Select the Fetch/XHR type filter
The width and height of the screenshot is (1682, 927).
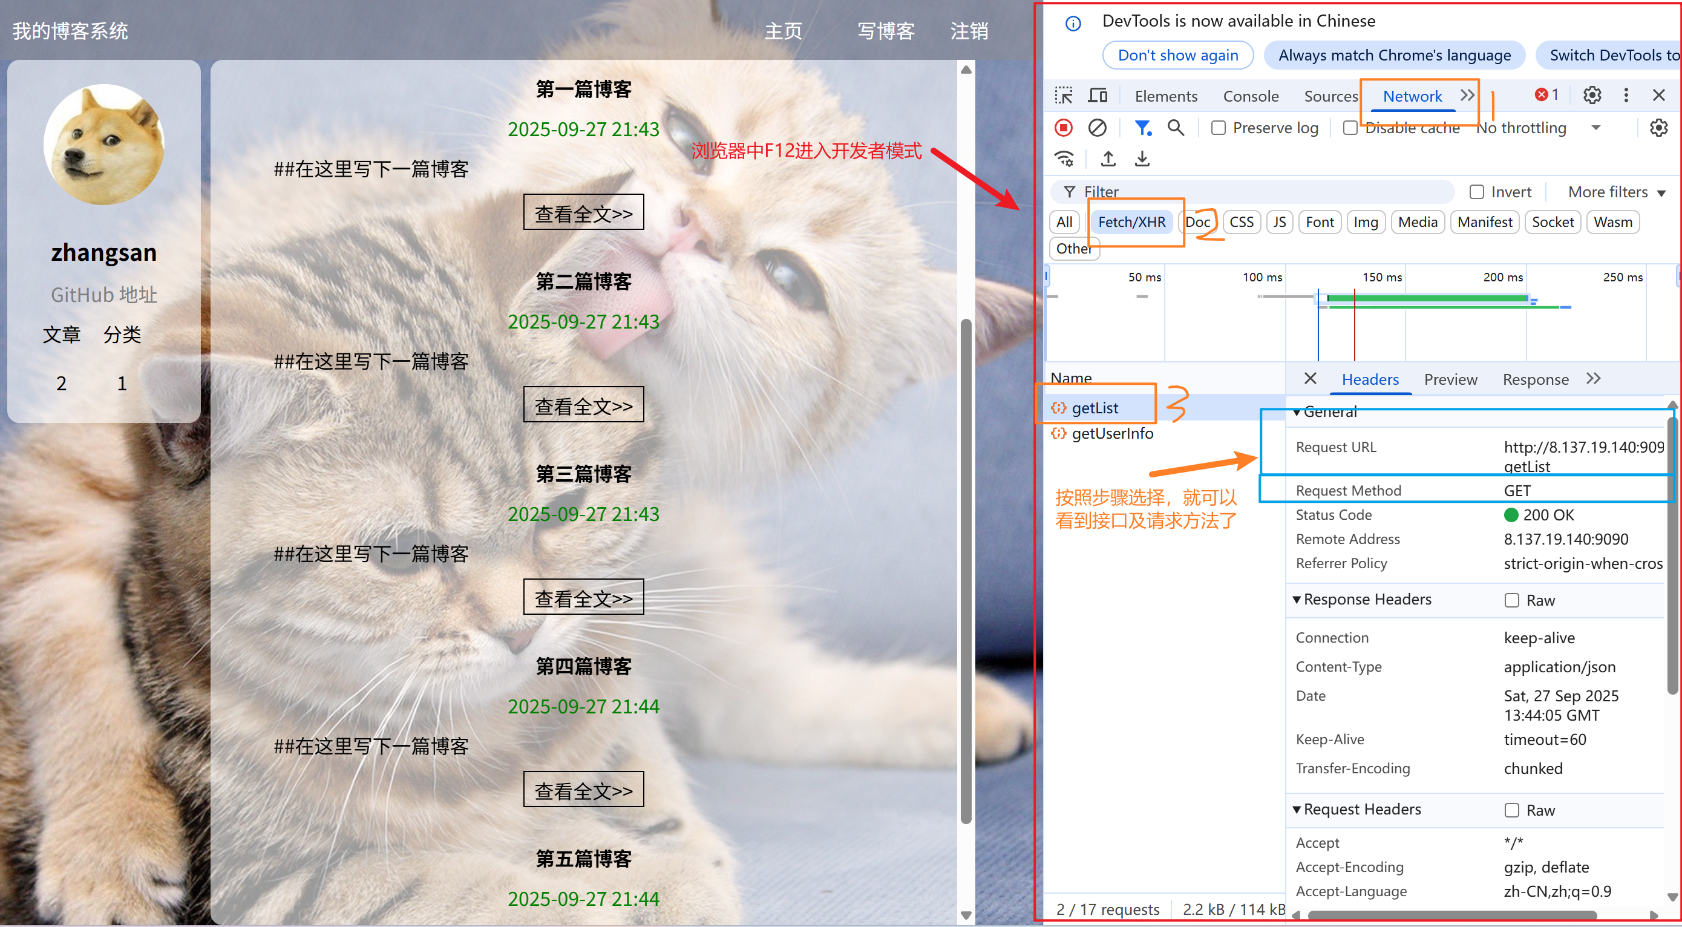click(x=1131, y=222)
